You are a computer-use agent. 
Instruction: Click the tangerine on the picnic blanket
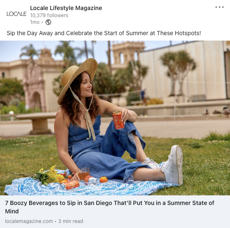tap(104, 180)
